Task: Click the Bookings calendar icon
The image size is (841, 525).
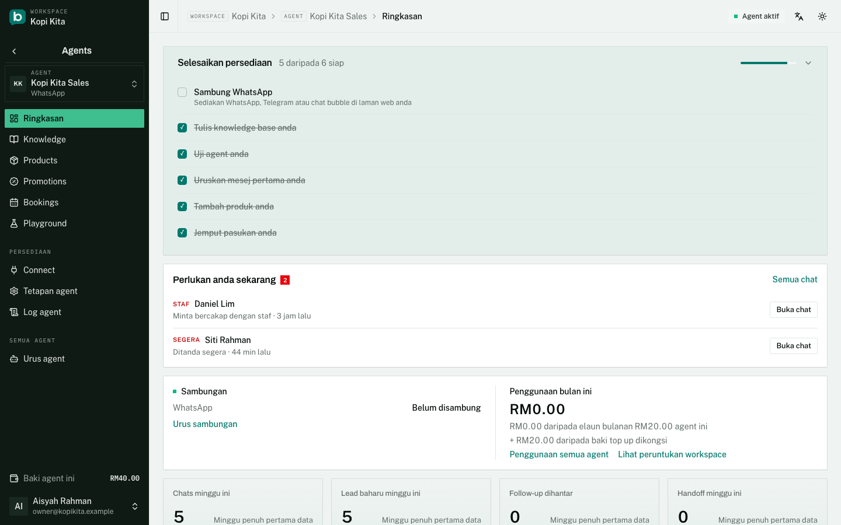Action: (14, 202)
